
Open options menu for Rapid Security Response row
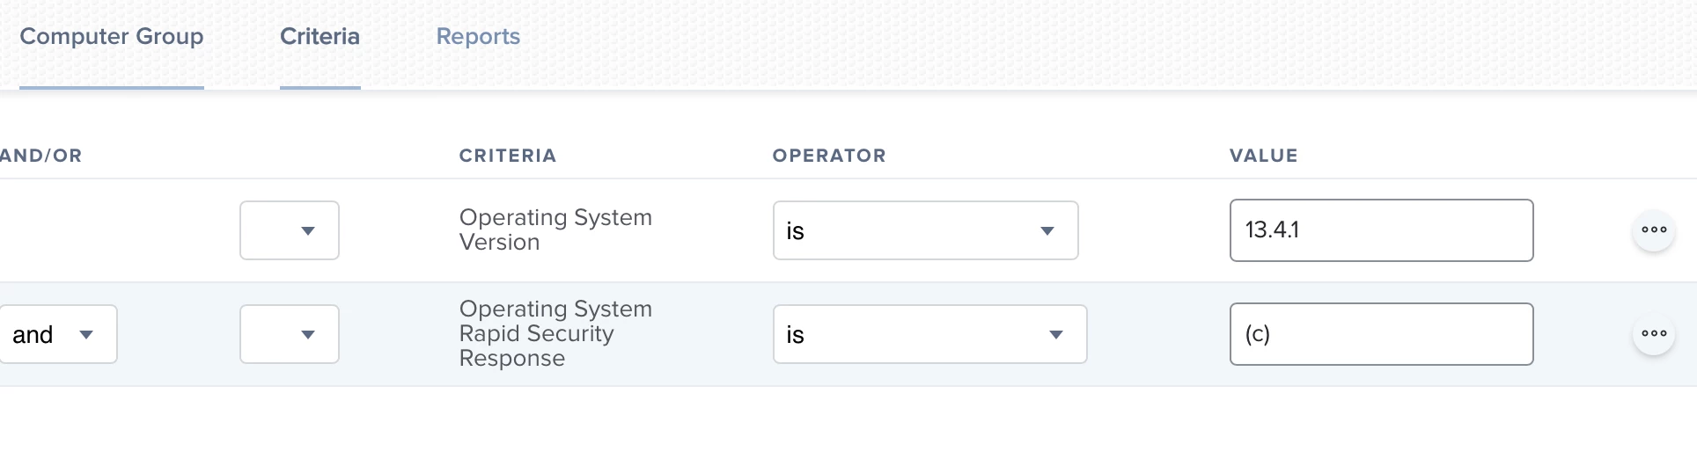(x=1654, y=334)
